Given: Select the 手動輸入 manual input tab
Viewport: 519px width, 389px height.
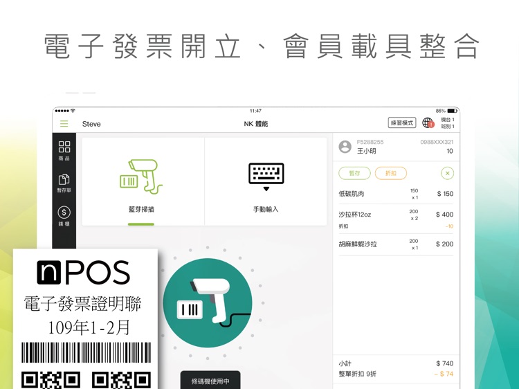Looking at the screenshot, I should click(x=266, y=182).
